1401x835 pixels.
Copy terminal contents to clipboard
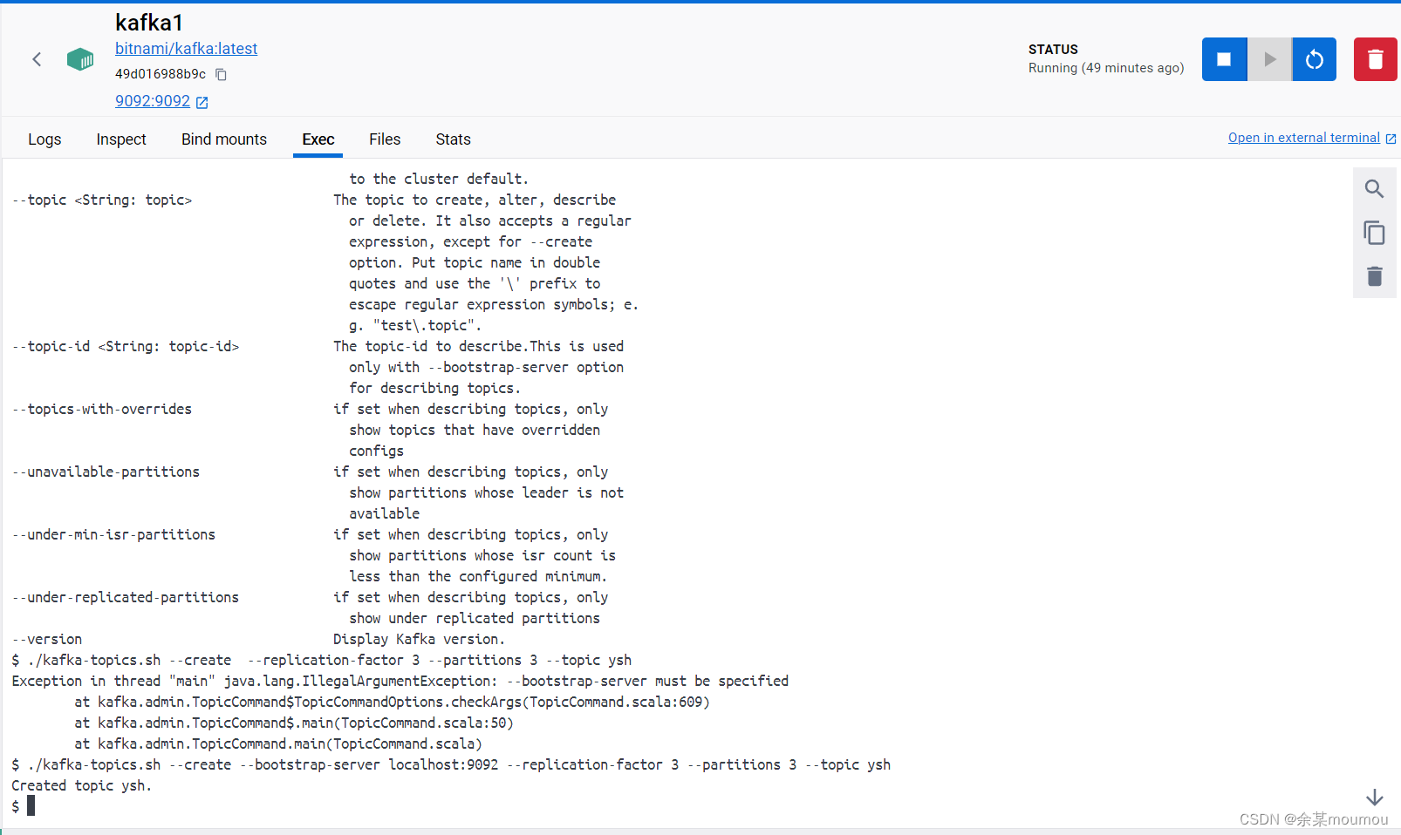click(1374, 233)
